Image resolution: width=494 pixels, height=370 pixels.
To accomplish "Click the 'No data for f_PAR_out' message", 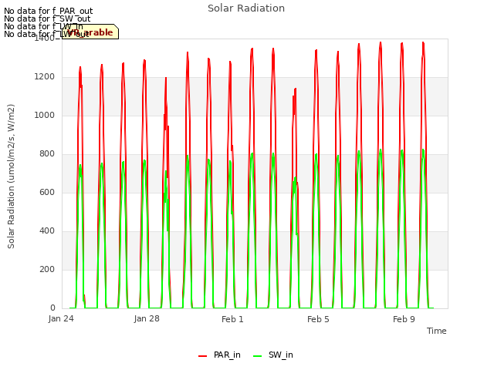I will point(48,11).
